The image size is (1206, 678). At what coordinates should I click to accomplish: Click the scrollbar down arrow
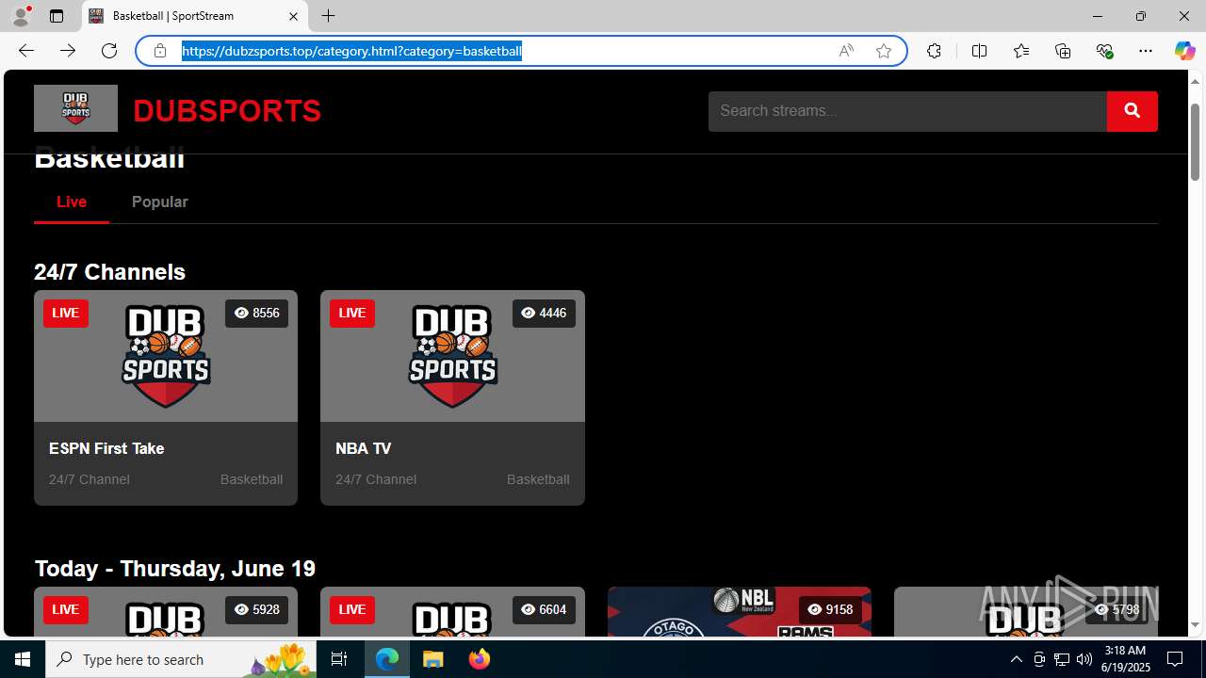pos(1195,625)
